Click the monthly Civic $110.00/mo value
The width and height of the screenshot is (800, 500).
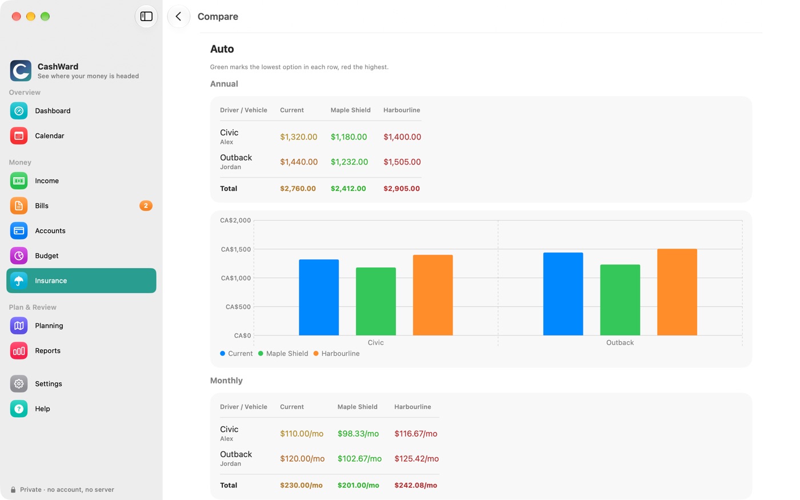(x=302, y=434)
